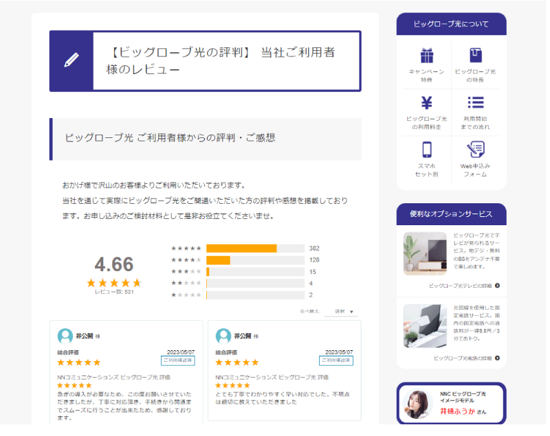The height and width of the screenshot is (436, 550).
Task: Click the overall stars under 4.66
Action: (x=114, y=283)
